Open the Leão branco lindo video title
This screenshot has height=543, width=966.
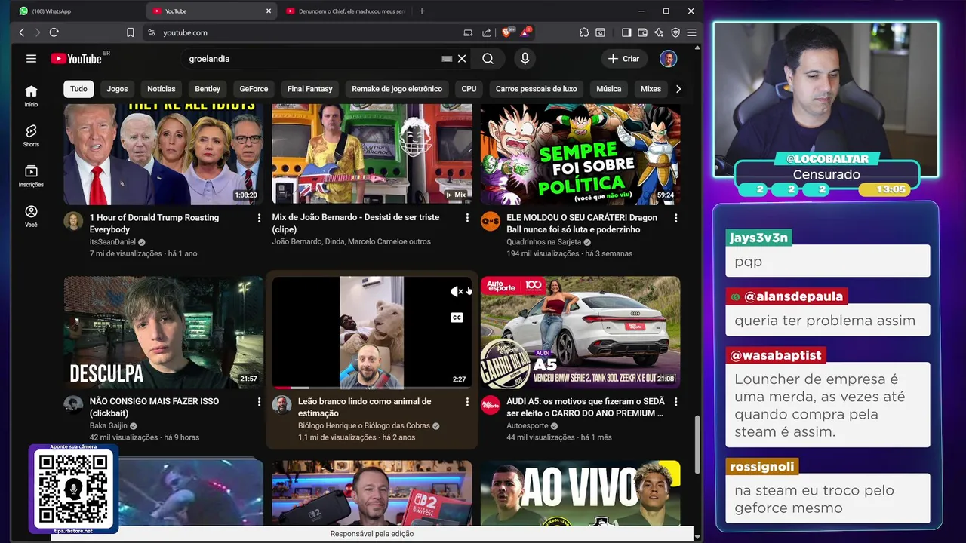(365, 407)
